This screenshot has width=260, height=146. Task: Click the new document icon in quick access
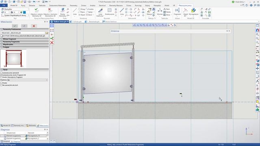[9, 2]
